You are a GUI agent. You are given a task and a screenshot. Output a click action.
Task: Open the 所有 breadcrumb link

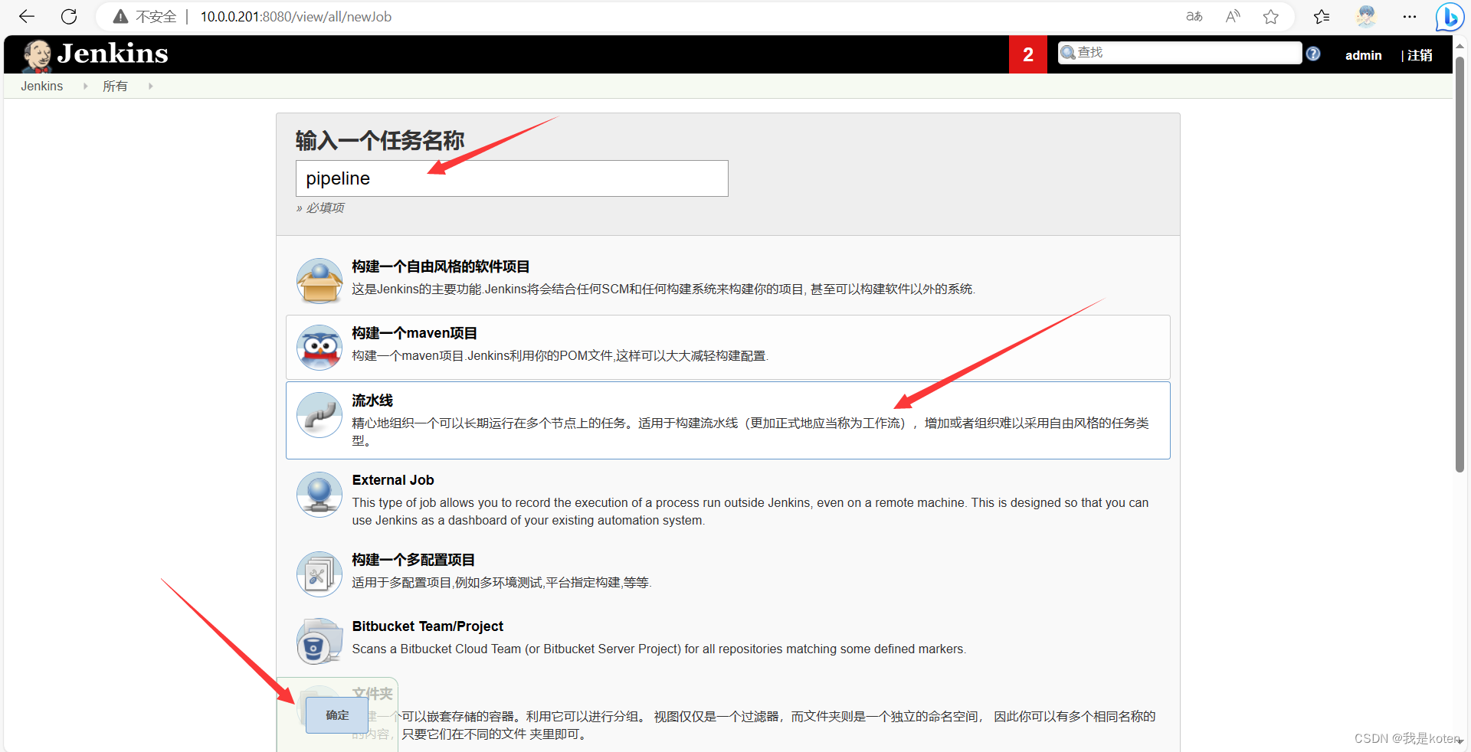[115, 86]
